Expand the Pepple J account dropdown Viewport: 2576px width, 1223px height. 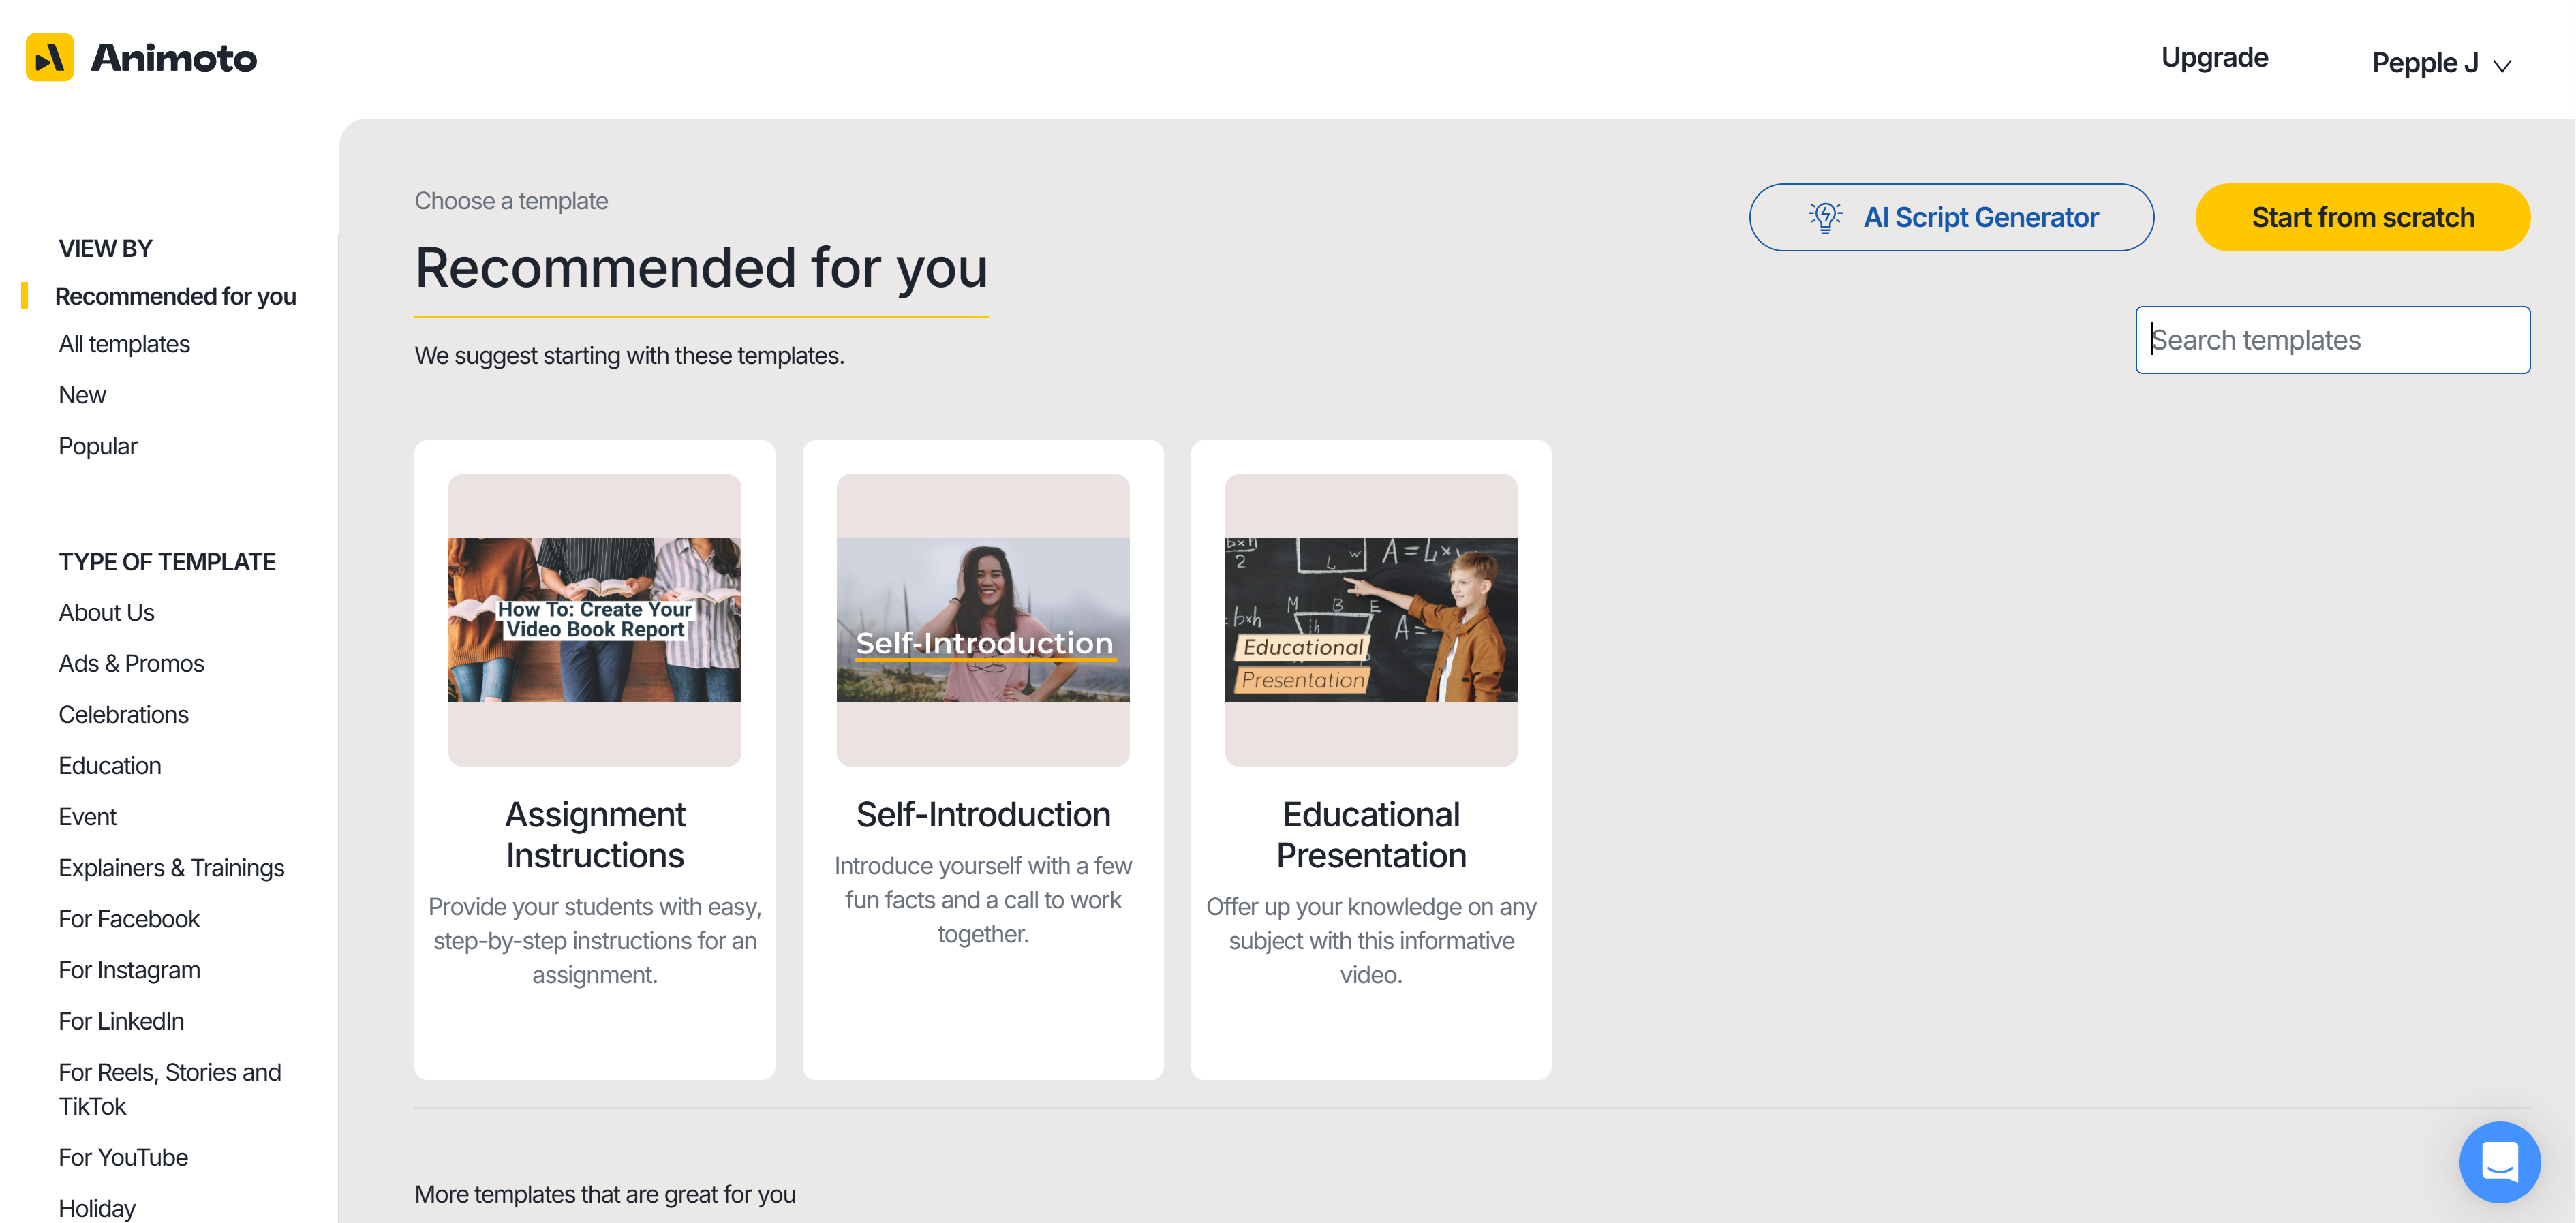pos(2440,64)
